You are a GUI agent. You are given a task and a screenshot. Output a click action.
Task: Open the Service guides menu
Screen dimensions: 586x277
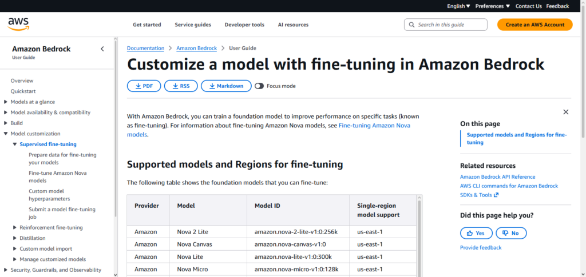click(193, 25)
